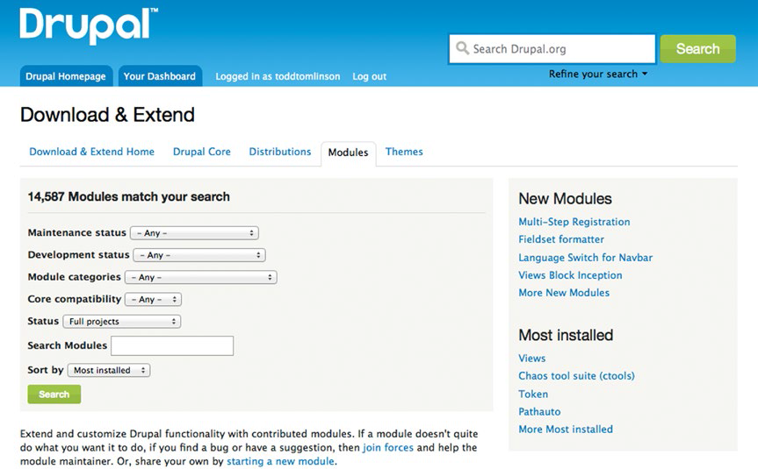Open Core compatibility dropdown
The width and height of the screenshot is (758, 469).
[x=153, y=300]
